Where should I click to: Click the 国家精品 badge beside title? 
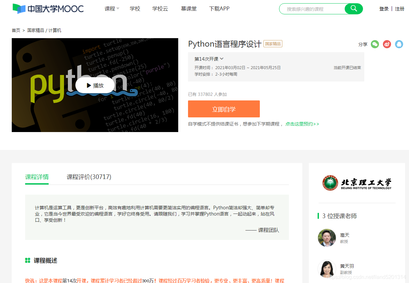[273, 44]
